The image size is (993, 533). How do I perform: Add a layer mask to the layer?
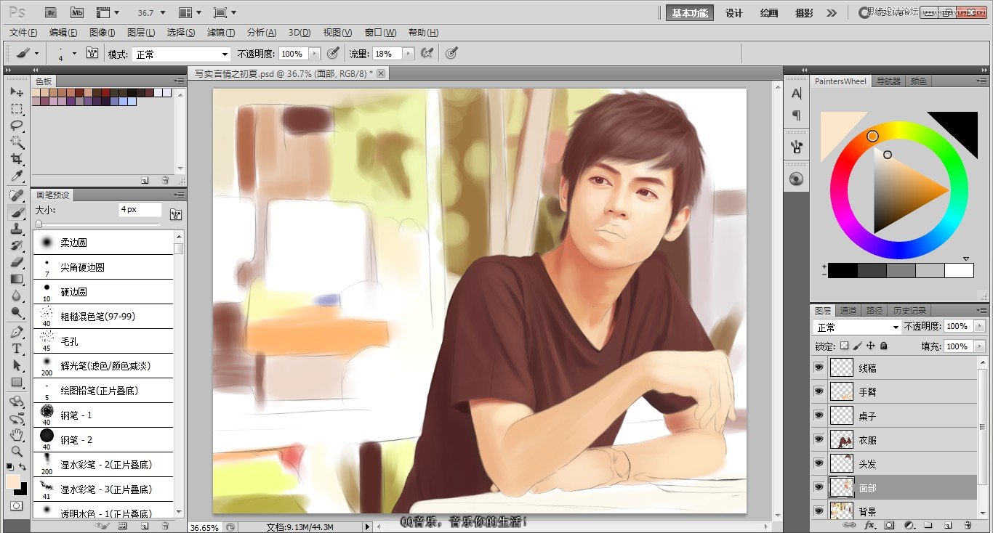888,524
